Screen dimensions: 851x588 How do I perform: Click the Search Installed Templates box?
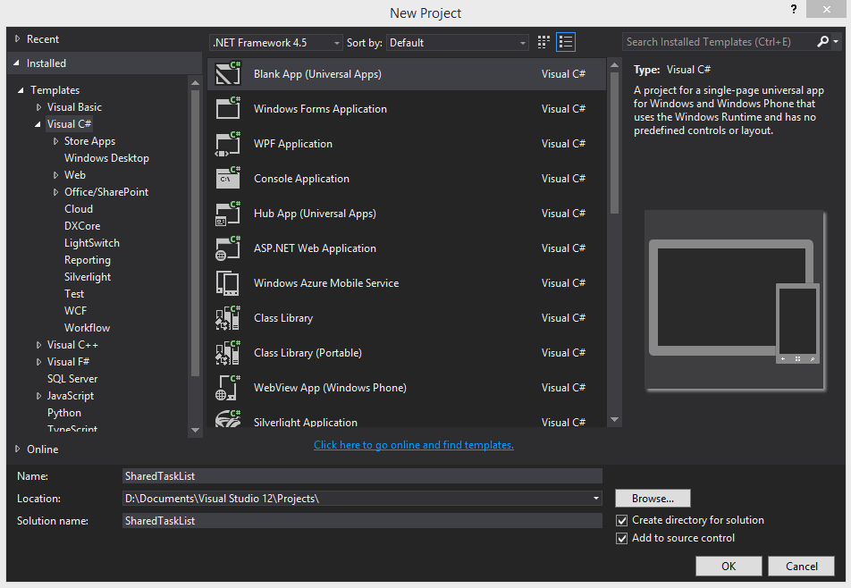click(x=719, y=42)
